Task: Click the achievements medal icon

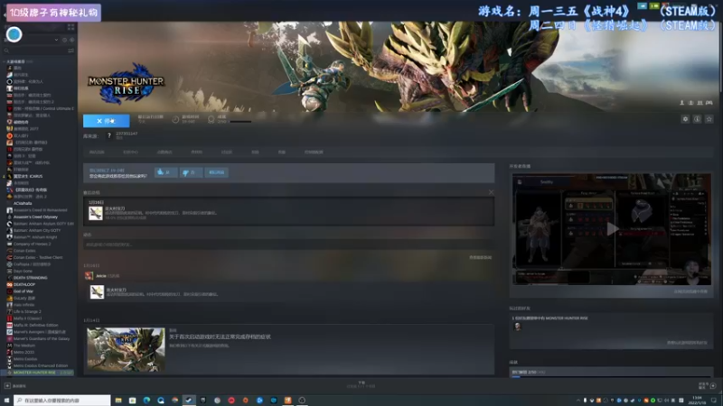Action: click(x=211, y=120)
